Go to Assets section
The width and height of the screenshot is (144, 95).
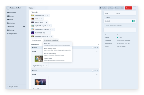tap(10, 19)
